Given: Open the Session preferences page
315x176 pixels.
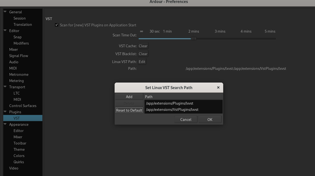Looking at the screenshot, I should (x=20, y=18).
